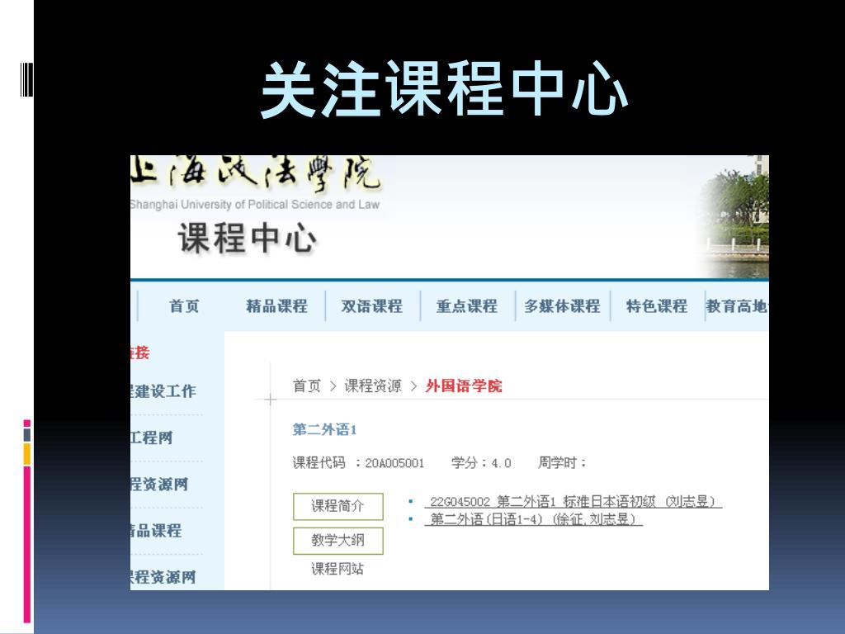845x634 pixels.
Task: Go to the 重点课程 tab
Action: click(x=467, y=306)
